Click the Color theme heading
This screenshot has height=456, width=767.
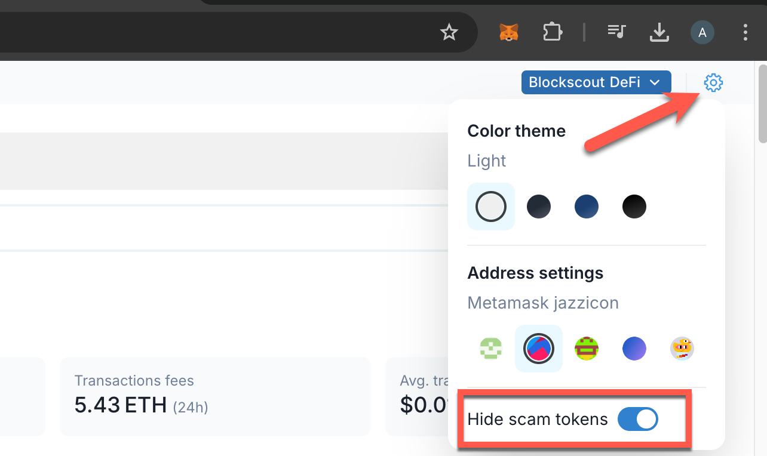tap(516, 131)
